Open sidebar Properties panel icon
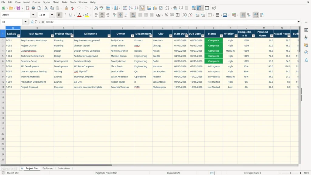Screen dimensions: 311x175 point(306,30)
